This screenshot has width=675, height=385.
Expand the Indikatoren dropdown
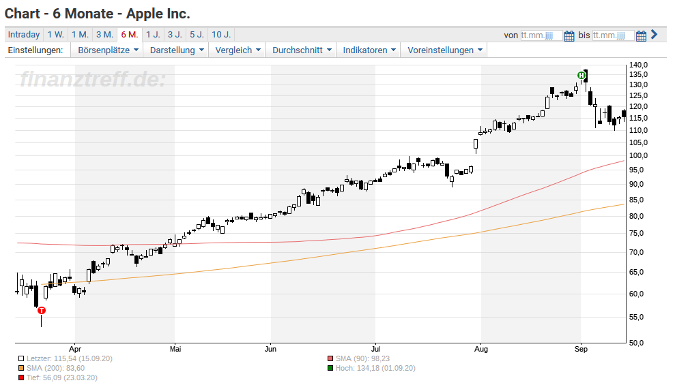click(369, 50)
